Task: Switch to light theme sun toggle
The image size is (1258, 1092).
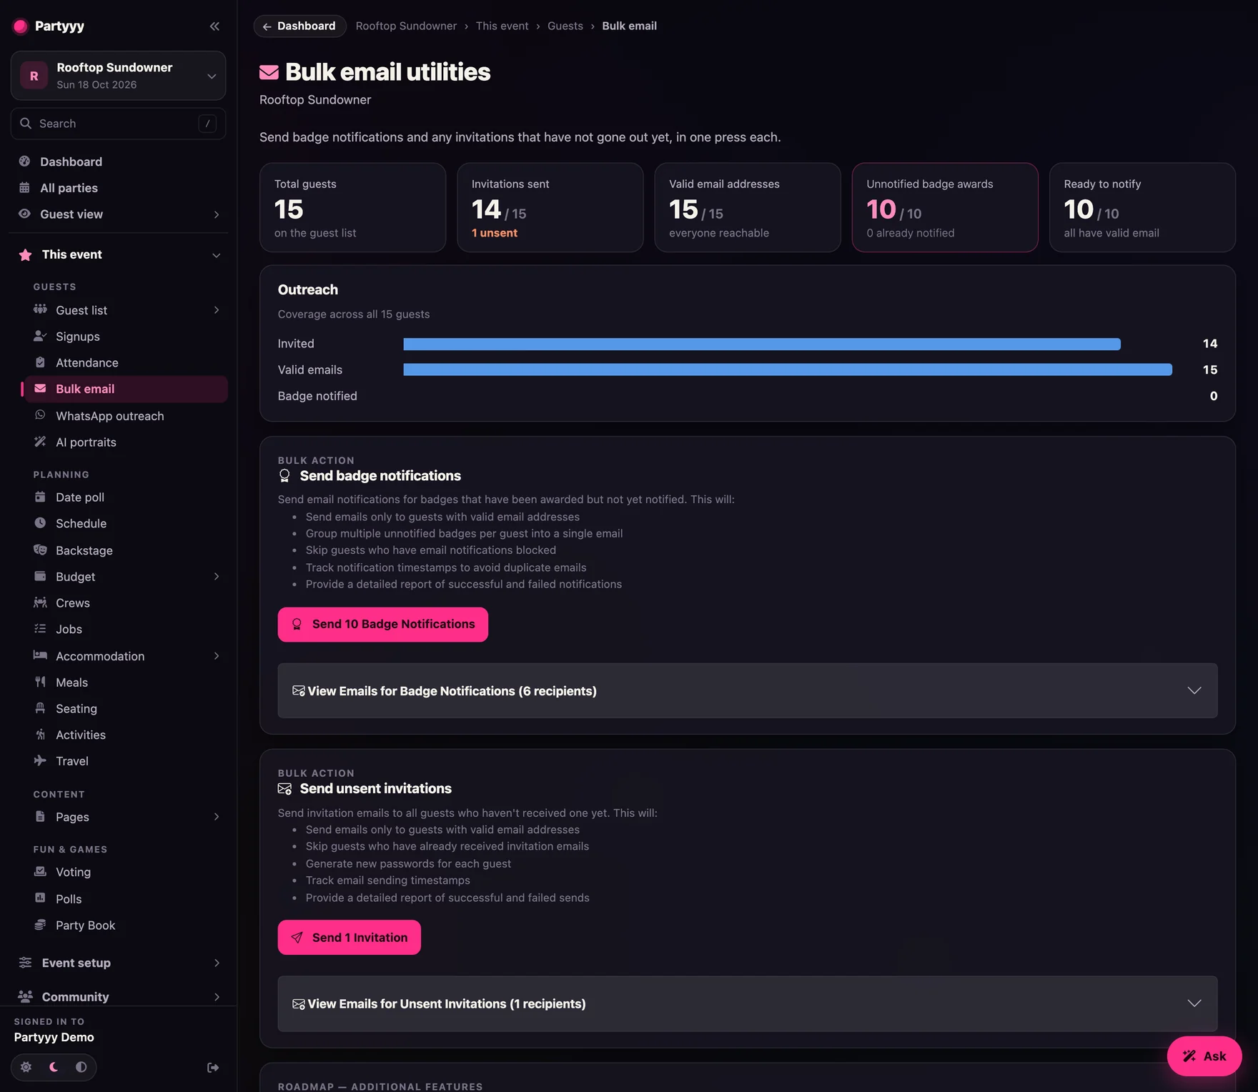Action: [x=26, y=1067]
